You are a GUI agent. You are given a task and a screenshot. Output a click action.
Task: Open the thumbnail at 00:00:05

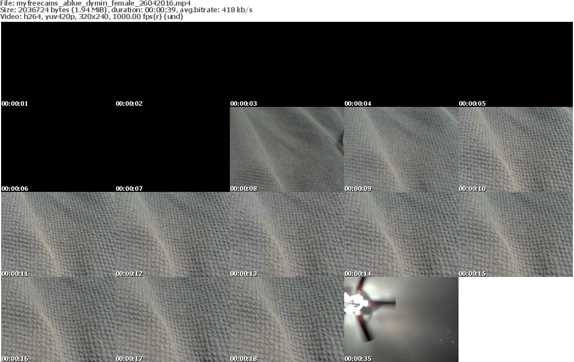tap(516, 64)
